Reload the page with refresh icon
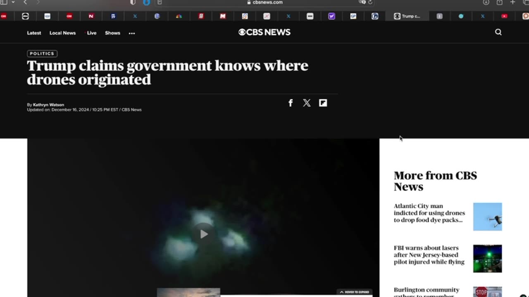This screenshot has width=529, height=297. point(370,2)
